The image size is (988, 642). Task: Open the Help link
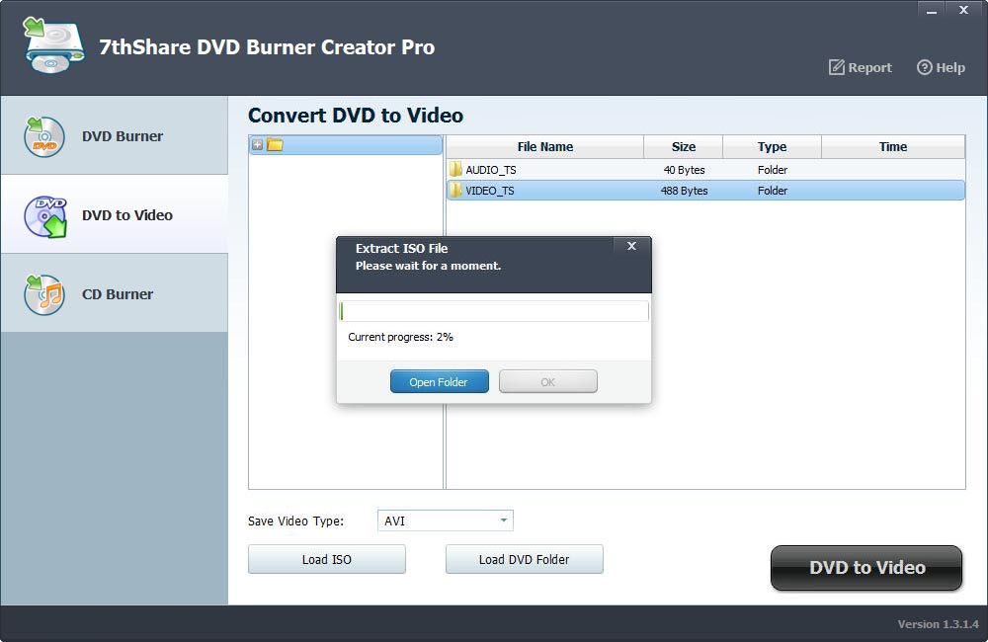pyautogui.click(x=941, y=67)
